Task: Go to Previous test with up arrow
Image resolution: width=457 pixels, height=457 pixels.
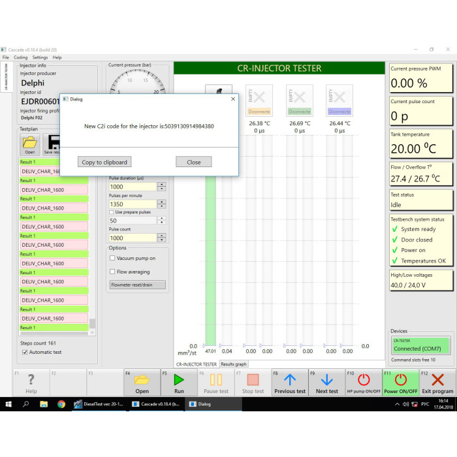Action: click(289, 382)
